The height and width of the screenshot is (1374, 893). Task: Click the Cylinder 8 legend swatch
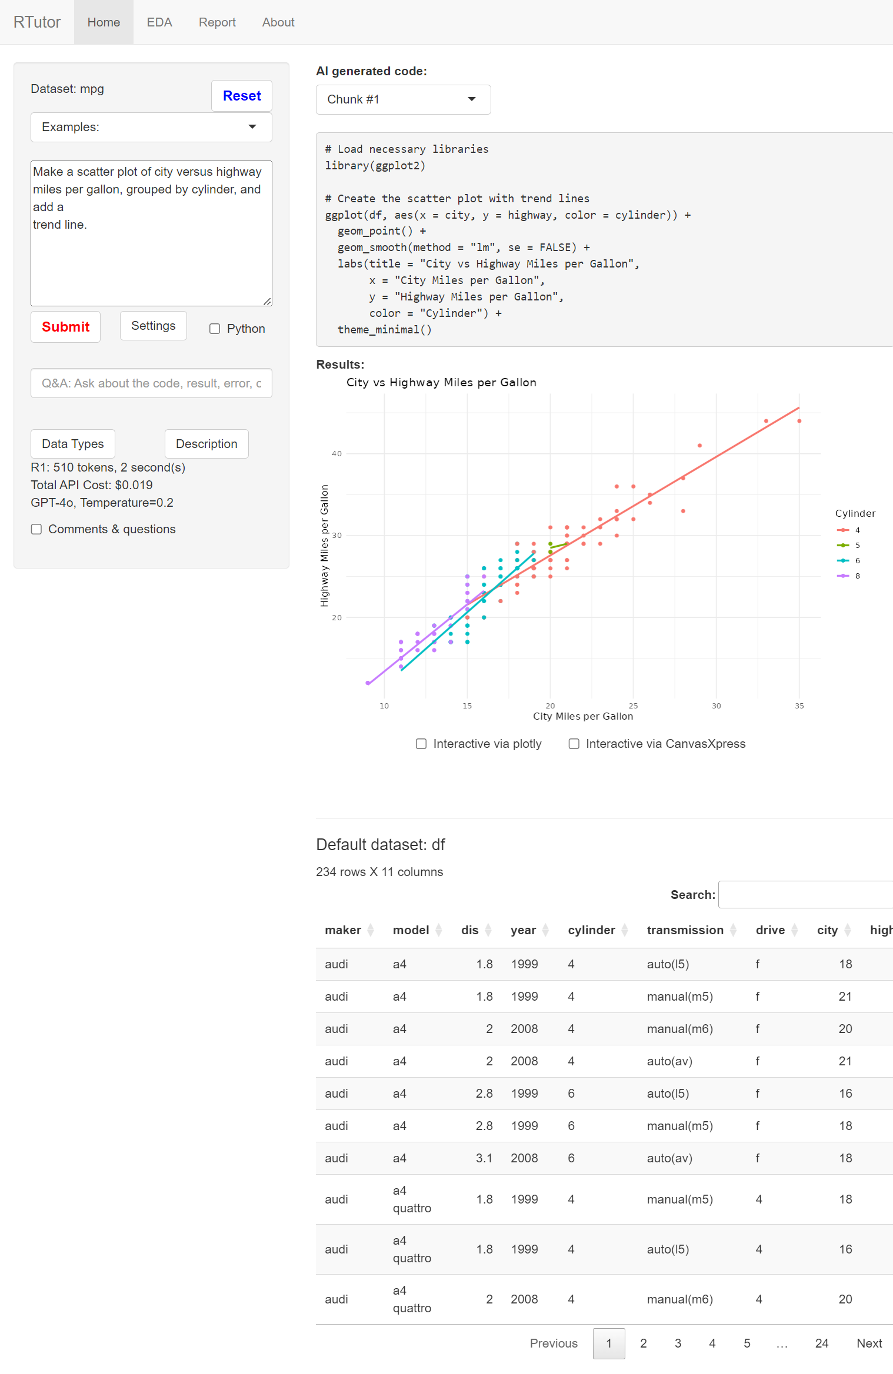843,576
